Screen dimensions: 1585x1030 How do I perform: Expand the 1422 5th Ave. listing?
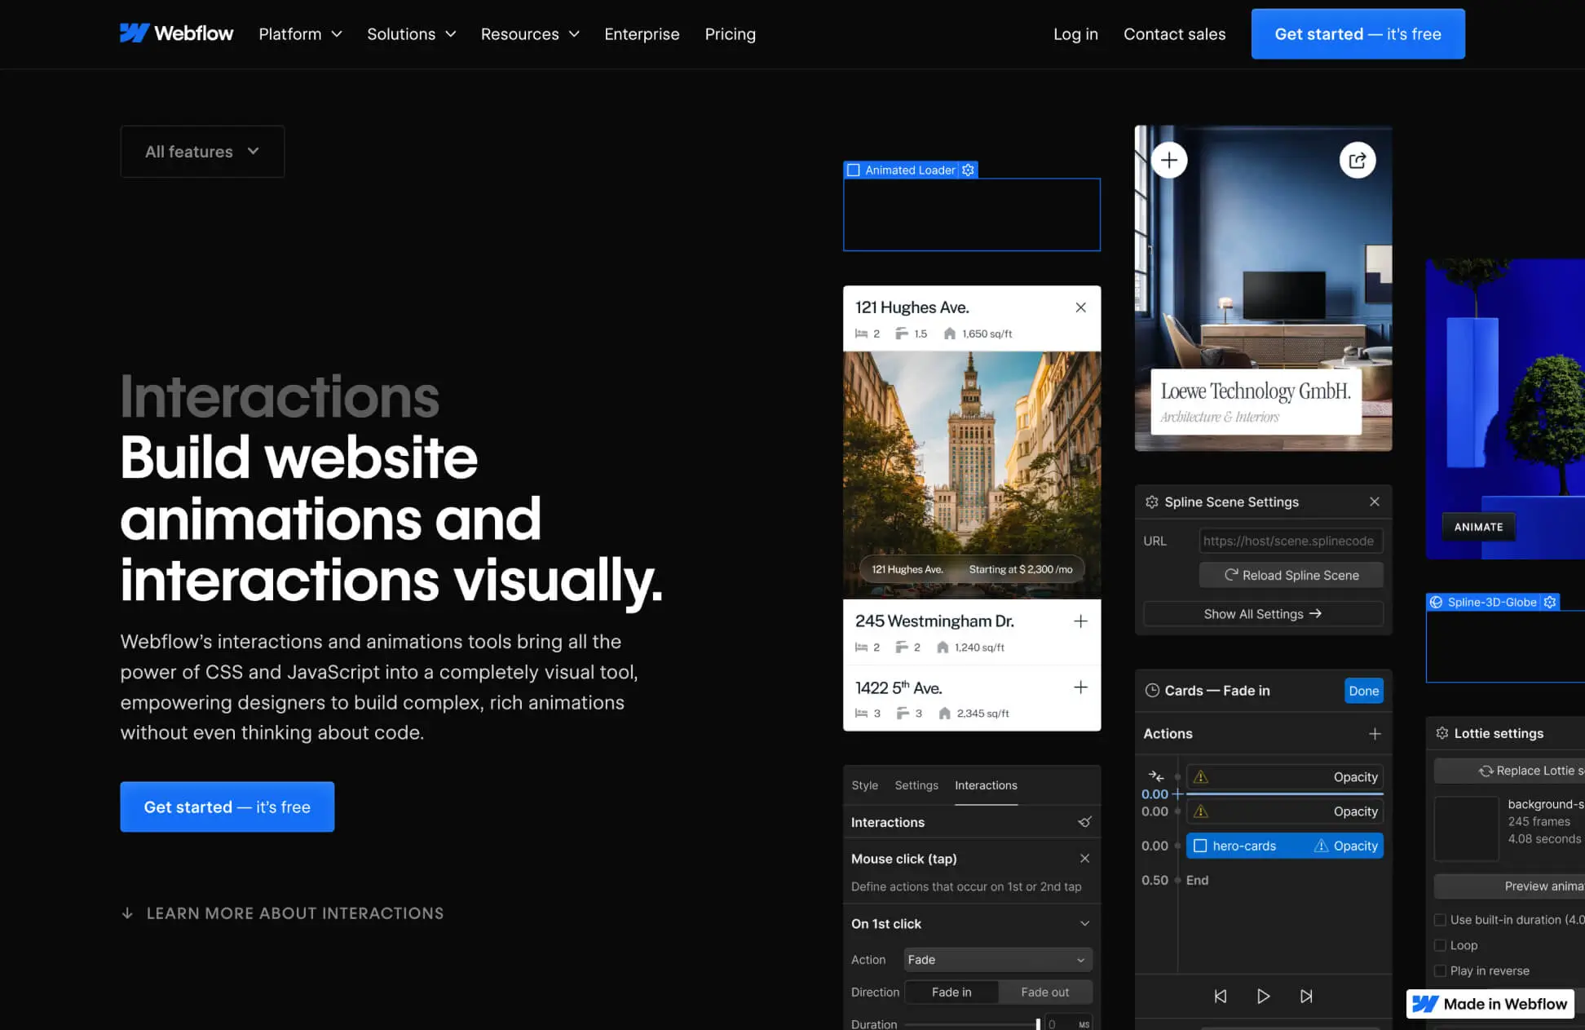1080,687
